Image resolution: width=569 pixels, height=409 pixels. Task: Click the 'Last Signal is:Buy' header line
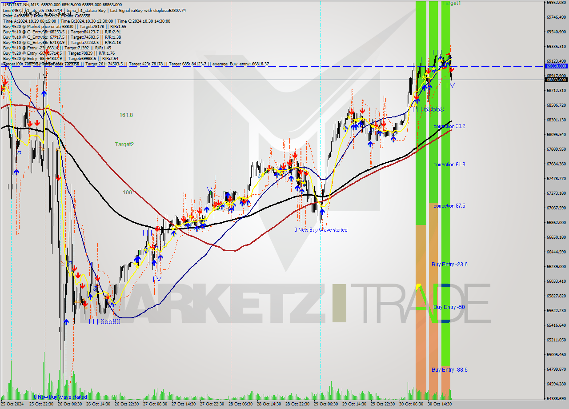(x=94, y=10)
